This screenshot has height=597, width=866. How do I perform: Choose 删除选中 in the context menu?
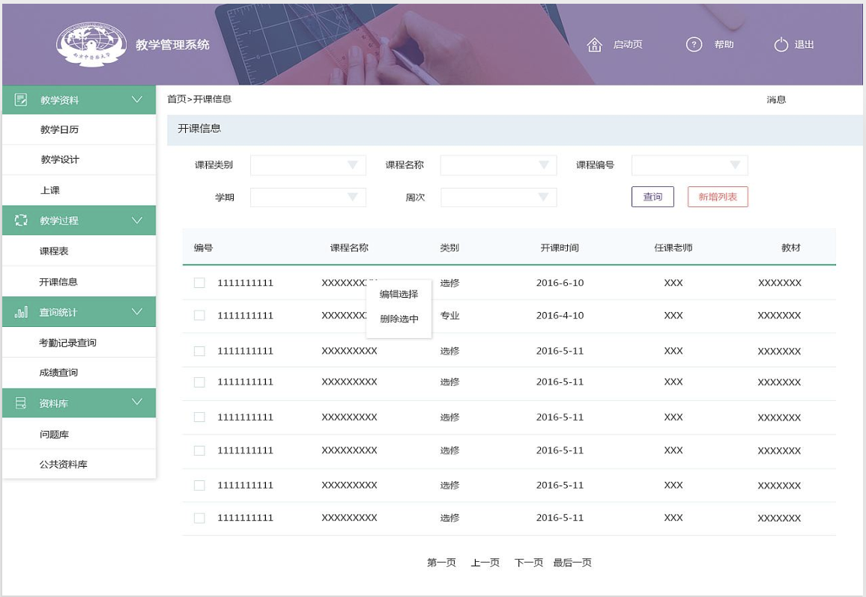coord(399,319)
